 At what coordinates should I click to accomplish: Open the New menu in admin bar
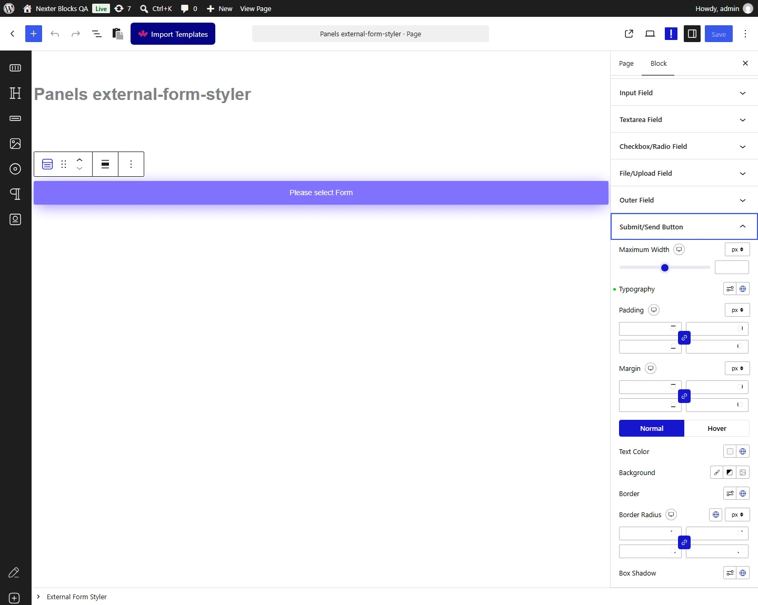[x=220, y=8]
